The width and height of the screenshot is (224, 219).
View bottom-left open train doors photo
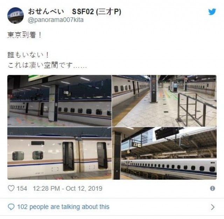(x=59, y=153)
